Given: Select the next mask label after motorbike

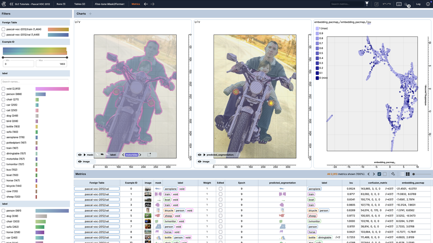Looking at the screenshot, I should [140, 155].
